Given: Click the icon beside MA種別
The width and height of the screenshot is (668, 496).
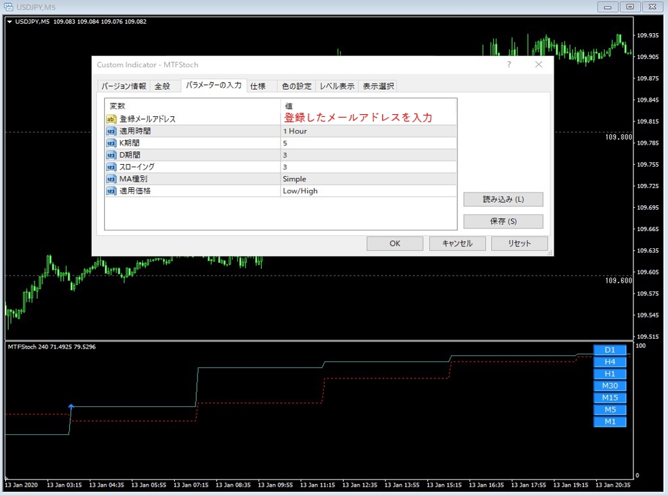Looking at the screenshot, I should coord(111,179).
